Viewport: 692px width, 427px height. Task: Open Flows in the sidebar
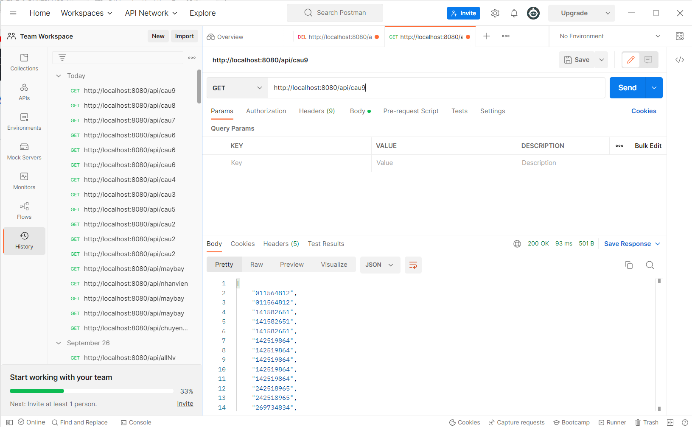[x=24, y=211]
